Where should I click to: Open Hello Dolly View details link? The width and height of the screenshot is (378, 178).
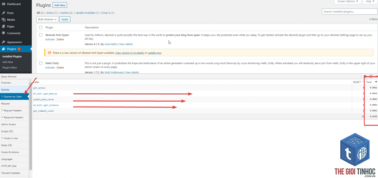[x=132, y=72]
